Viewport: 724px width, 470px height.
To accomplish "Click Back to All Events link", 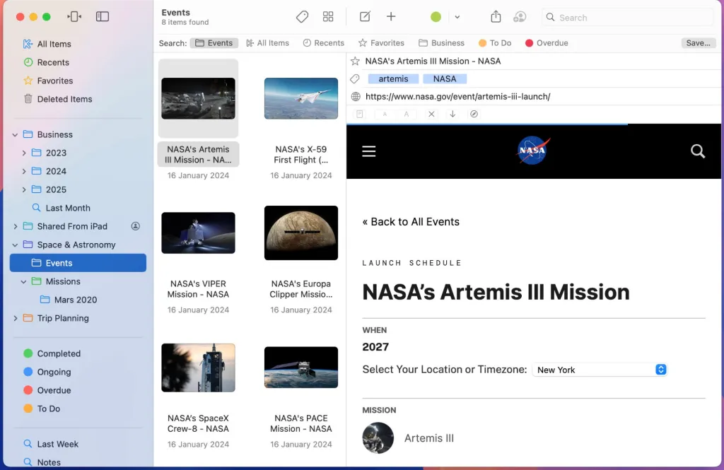I will coord(411,222).
